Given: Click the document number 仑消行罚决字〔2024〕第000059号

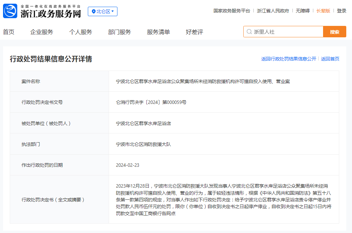Looking at the screenshot, I should (x=151, y=102).
